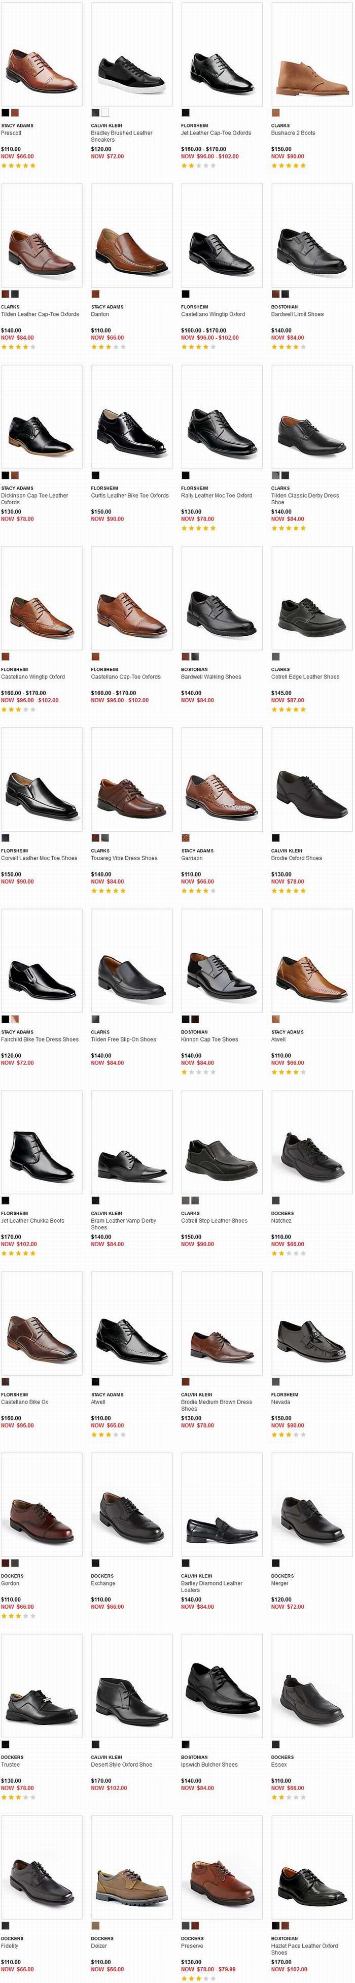Open Calvin Klein Desert Style Oxford Shoe image
This screenshot has height=1983, width=355.
pyautogui.click(x=131, y=1686)
